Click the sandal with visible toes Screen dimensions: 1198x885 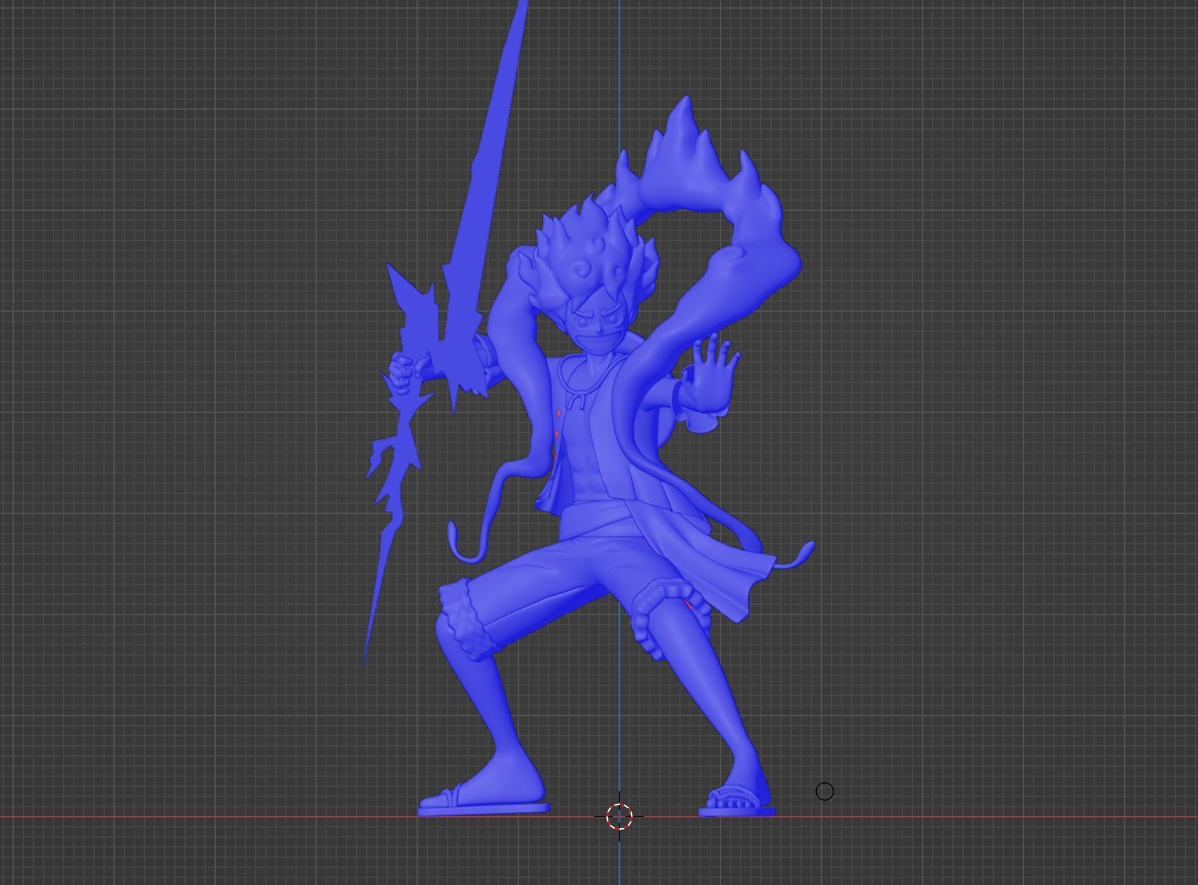[737, 802]
